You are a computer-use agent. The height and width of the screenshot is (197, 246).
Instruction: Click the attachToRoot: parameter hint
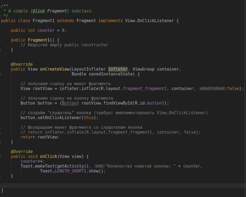tap(213, 89)
